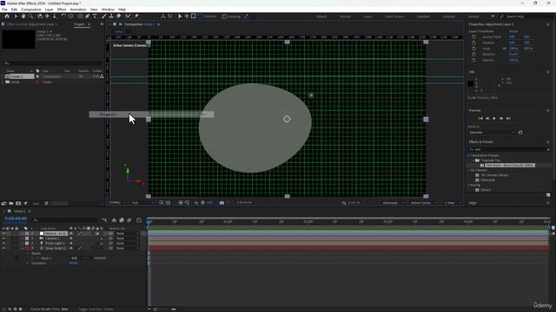Open the File menu
The image size is (556, 312).
click(4, 10)
